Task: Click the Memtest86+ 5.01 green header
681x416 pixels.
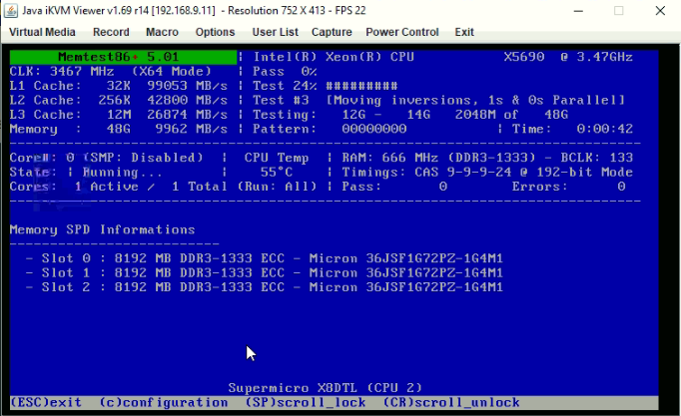Action: coord(124,57)
